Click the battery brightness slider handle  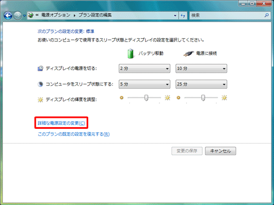(146, 98)
